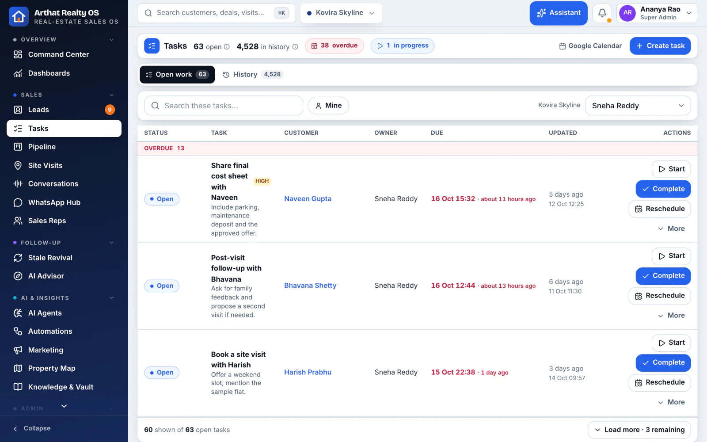
Task: Open WhatsApp Hub
Action: pos(64,202)
